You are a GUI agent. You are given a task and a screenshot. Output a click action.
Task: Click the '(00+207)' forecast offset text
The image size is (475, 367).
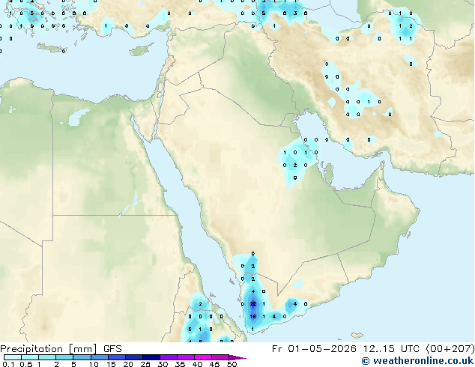(x=450, y=349)
